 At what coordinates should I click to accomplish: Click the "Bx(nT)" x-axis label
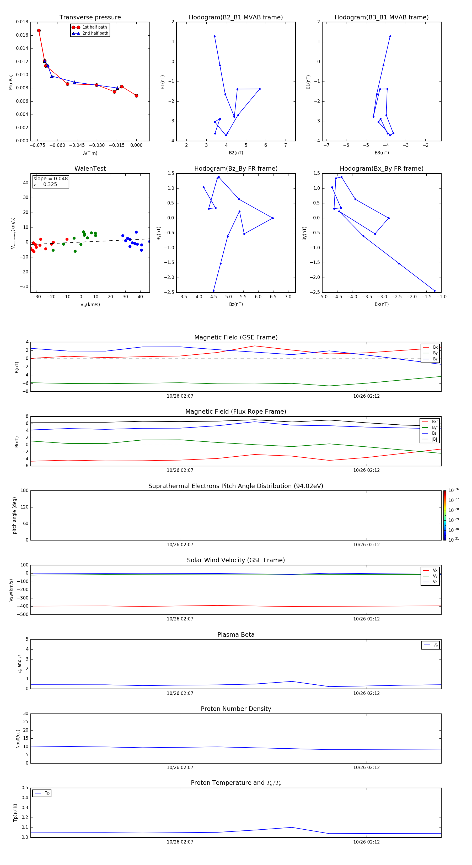(382, 304)
